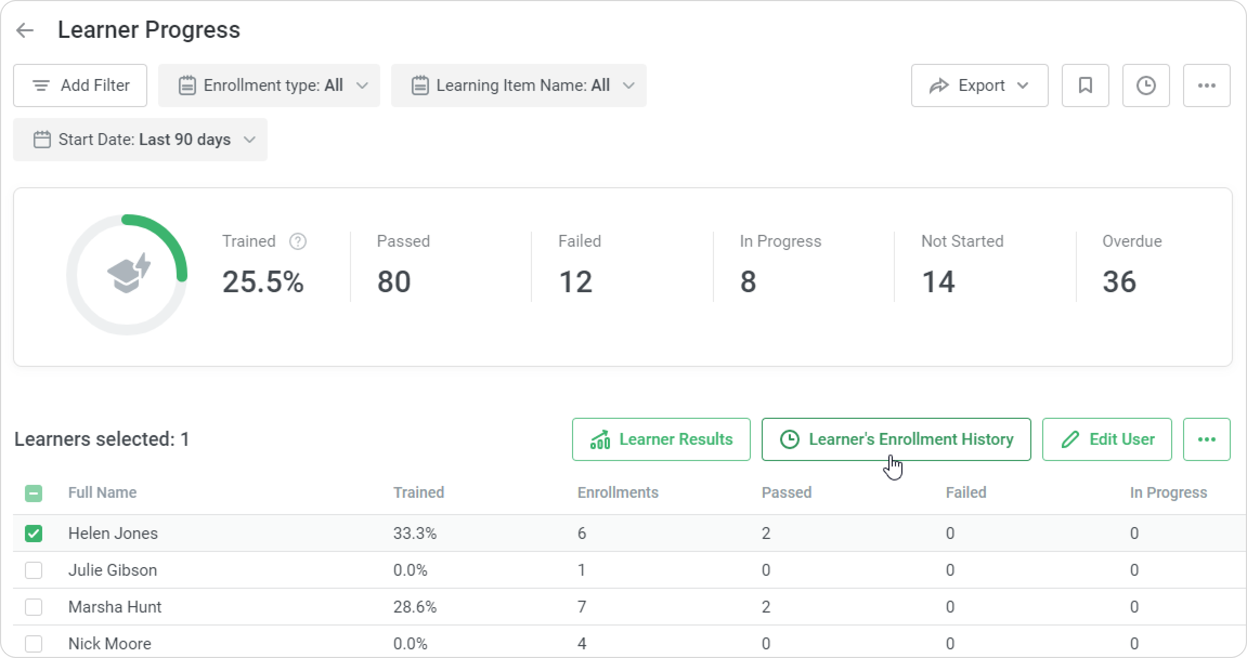Open top-right three-dots more options menu
The height and width of the screenshot is (658, 1247).
pos(1206,85)
